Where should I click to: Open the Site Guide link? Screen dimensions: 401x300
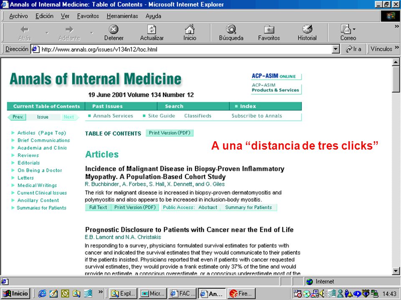click(162, 116)
